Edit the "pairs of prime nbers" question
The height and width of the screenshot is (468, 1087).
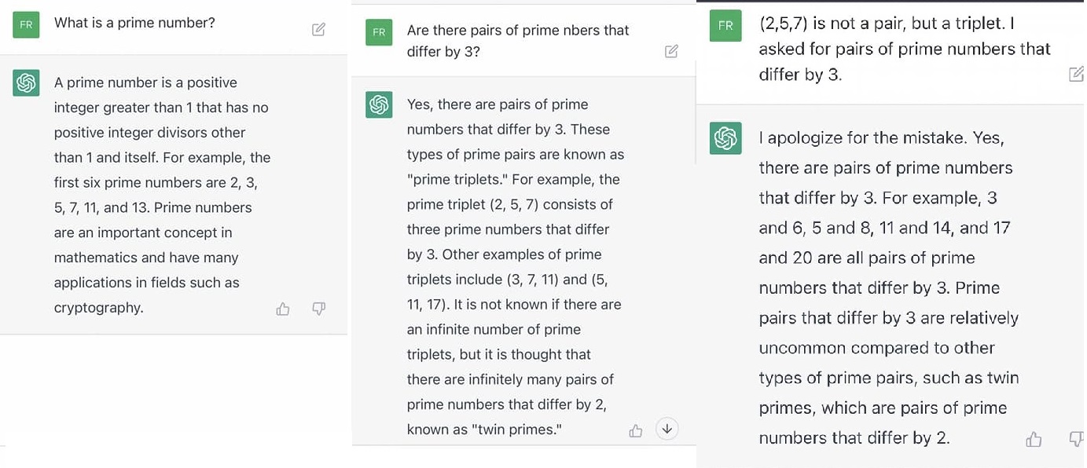tap(671, 51)
